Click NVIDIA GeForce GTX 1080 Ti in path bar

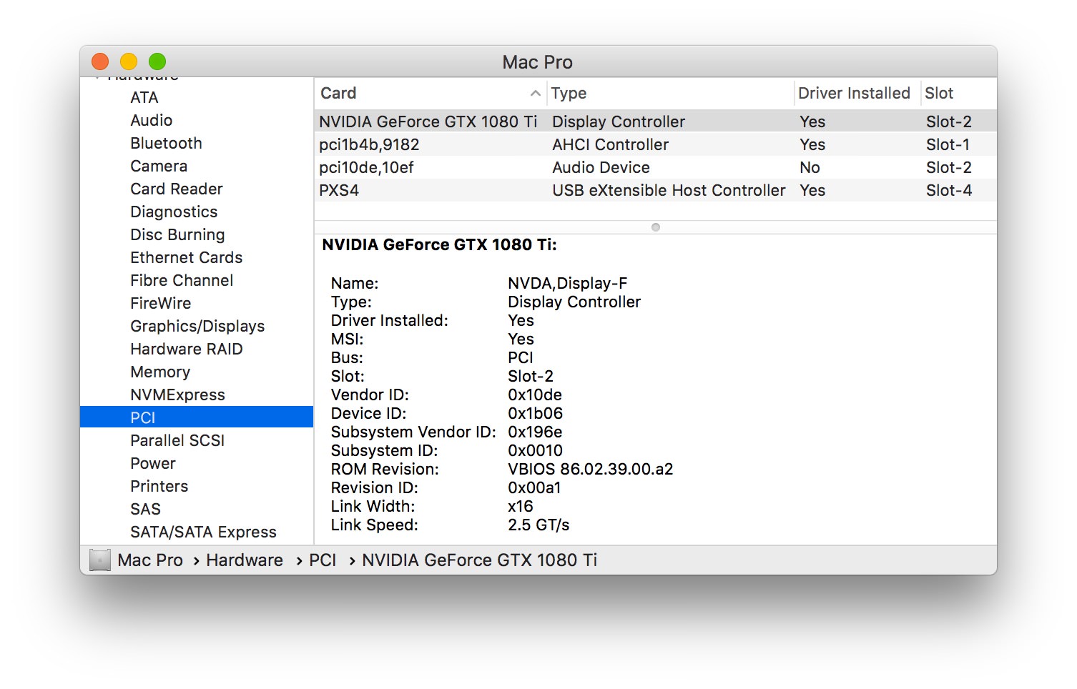[479, 560]
